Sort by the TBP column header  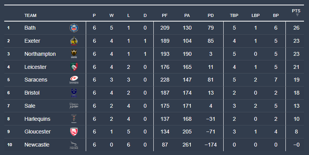click(x=234, y=16)
